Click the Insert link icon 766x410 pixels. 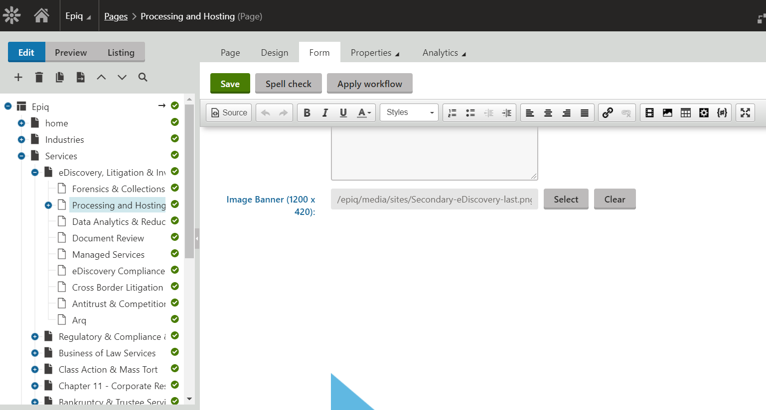[x=608, y=113]
